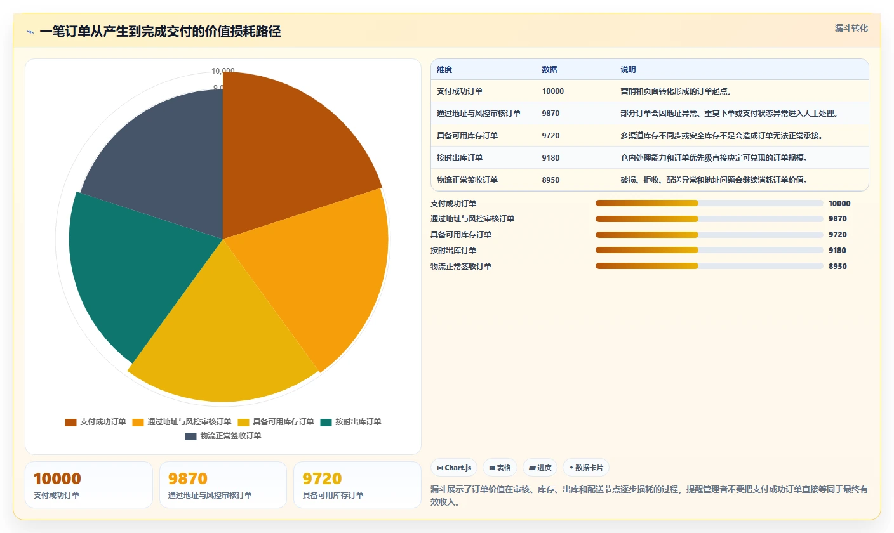Toggle 按时出库订单 legend swatch
This screenshot has height=533, width=894.
pyautogui.click(x=326, y=422)
